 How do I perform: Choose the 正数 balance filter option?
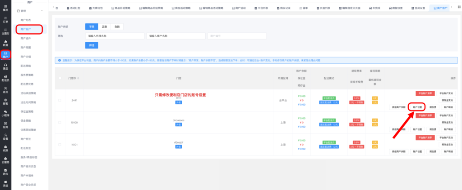pyautogui.click(x=104, y=27)
